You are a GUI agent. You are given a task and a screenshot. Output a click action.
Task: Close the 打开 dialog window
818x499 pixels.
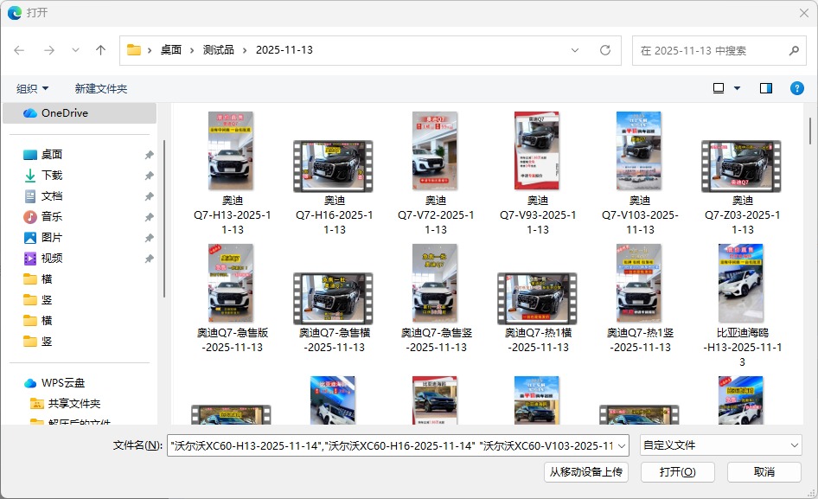pyautogui.click(x=804, y=13)
